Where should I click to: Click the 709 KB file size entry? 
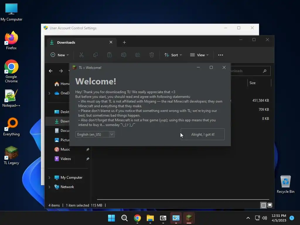[264, 110]
